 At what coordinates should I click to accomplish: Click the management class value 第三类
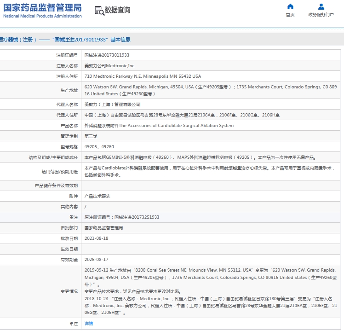tap(91, 136)
